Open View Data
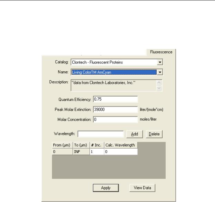215x202 pixels. 142,188
